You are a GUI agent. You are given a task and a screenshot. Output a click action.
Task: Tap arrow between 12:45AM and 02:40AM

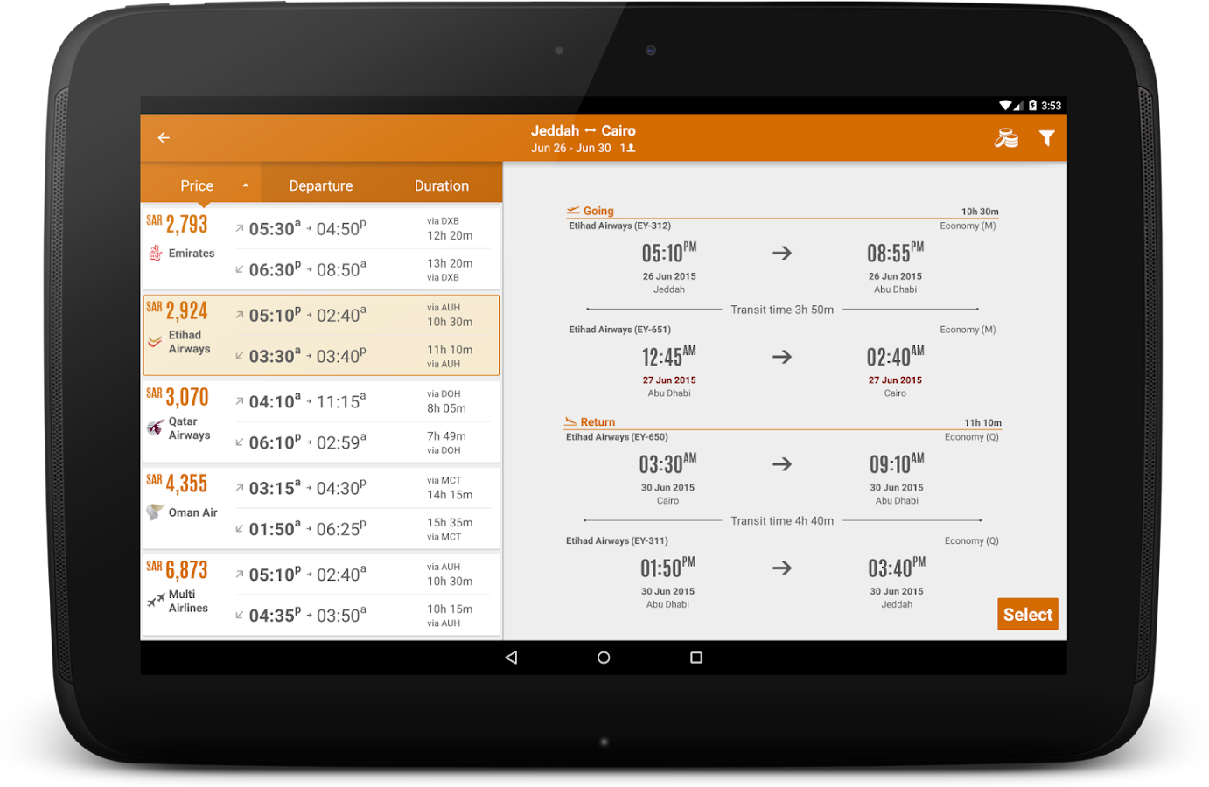click(782, 357)
